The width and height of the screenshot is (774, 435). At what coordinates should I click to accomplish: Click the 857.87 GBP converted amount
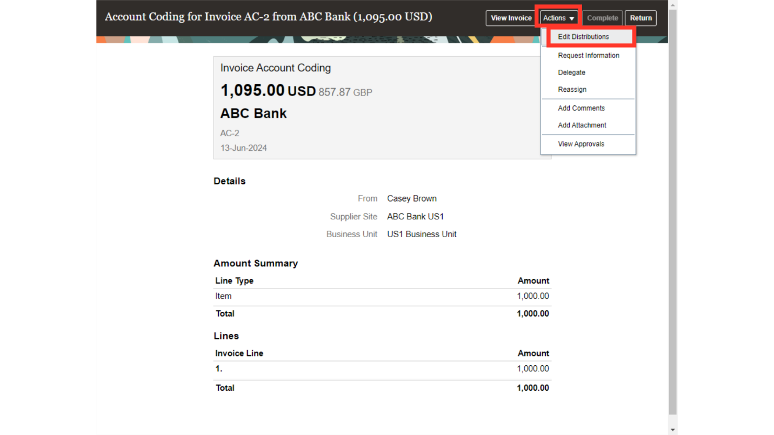click(345, 92)
